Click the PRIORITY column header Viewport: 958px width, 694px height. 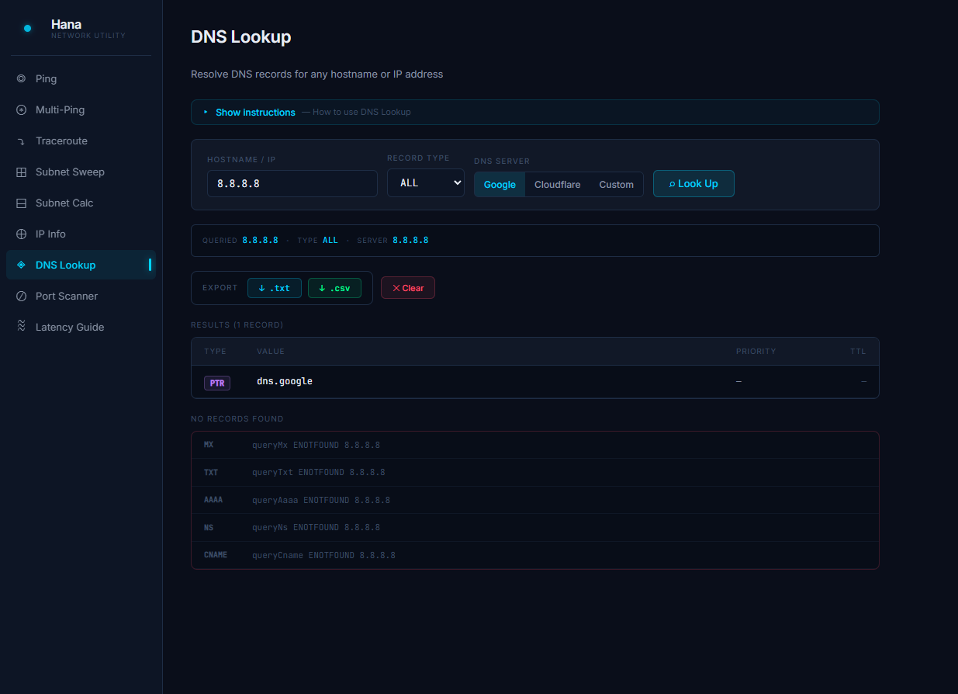[x=756, y=352]
